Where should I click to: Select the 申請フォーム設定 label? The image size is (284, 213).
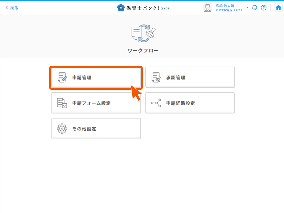tap(91, 103)
